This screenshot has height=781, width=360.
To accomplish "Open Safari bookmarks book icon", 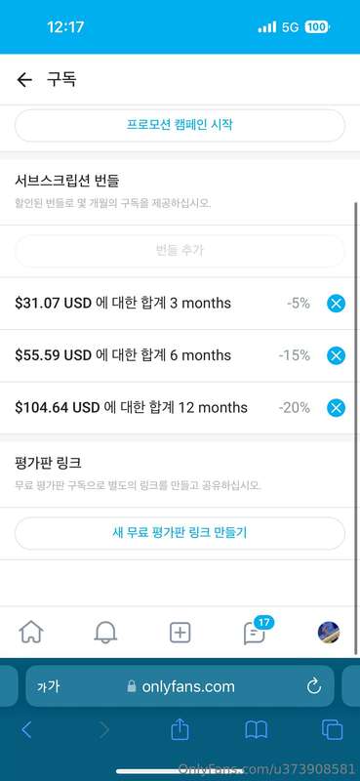I will pyautogui.click(x=257, y=730).
